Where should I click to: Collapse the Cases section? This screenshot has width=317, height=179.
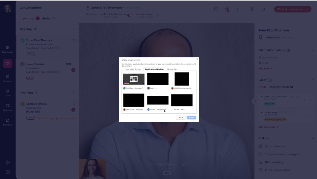click(x=313, y=80)
